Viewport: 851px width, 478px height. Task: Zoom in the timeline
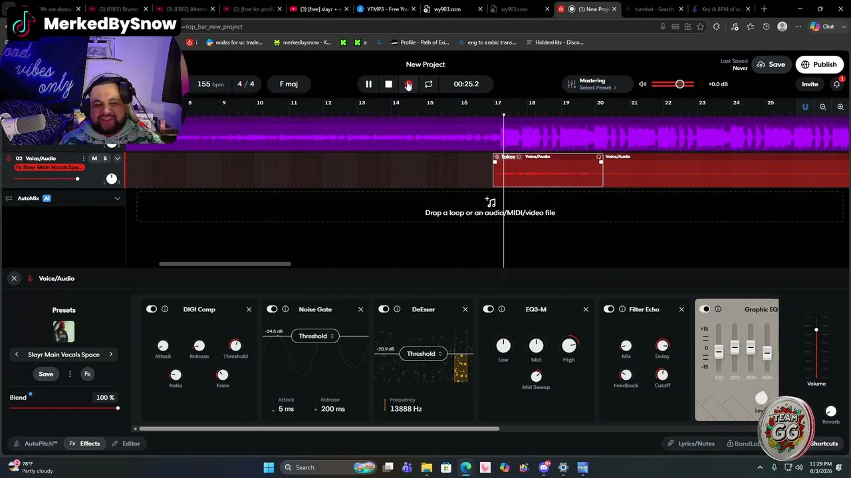click(x=840, y=107)
